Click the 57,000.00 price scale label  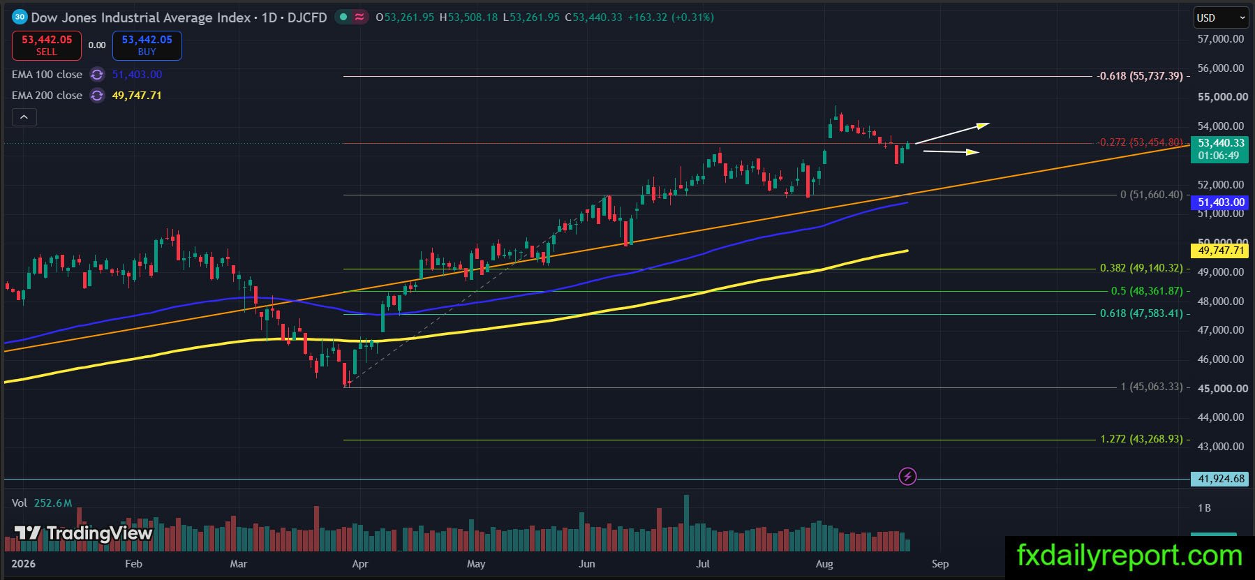pos(1221,39)
